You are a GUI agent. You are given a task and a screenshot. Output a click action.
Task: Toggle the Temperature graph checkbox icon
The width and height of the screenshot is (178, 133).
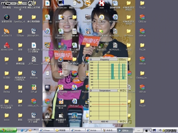tap(91, 91)
